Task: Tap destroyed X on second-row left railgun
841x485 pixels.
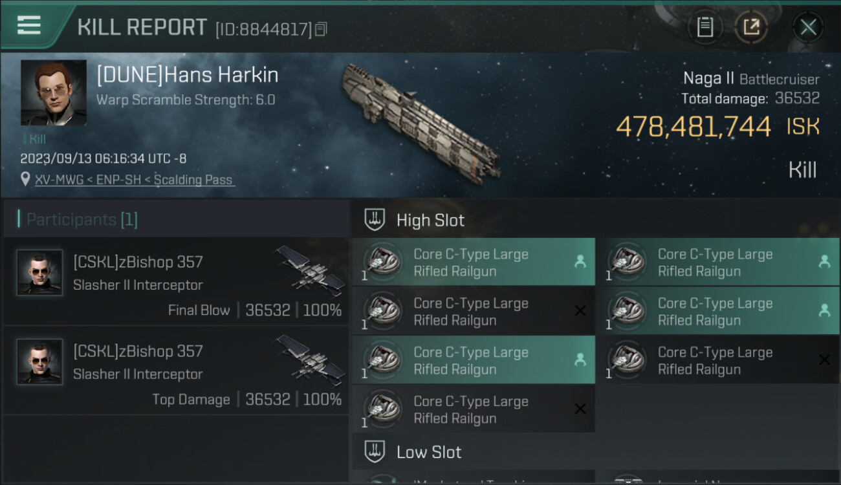Action: [580, 311]
